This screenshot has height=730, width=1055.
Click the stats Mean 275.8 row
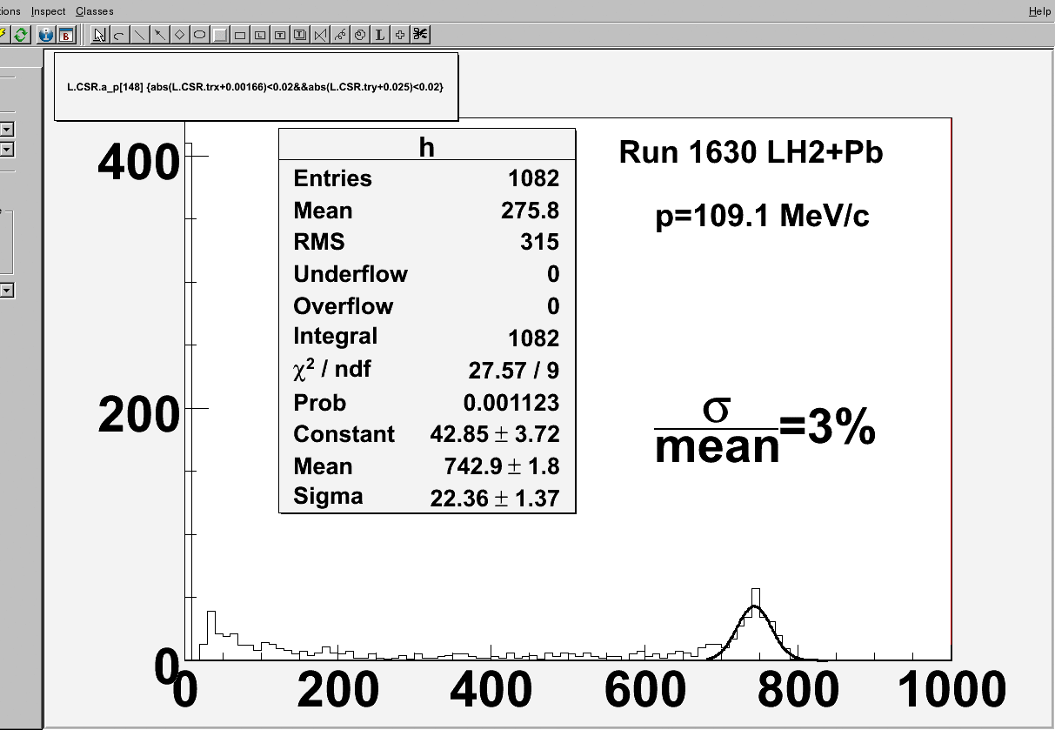point(426,211)
